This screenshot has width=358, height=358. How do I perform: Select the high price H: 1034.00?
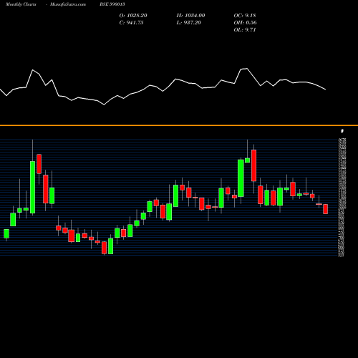pyautogui.click(x=190, y=16)
